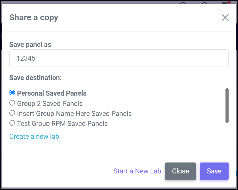Select the Personal Saved Panels radio button

12,92
